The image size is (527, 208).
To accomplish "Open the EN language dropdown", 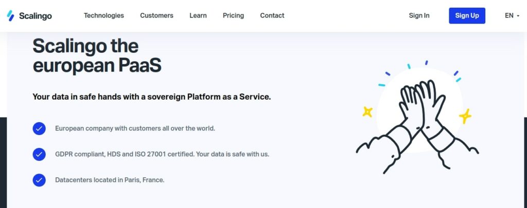I will pos(512,15).
